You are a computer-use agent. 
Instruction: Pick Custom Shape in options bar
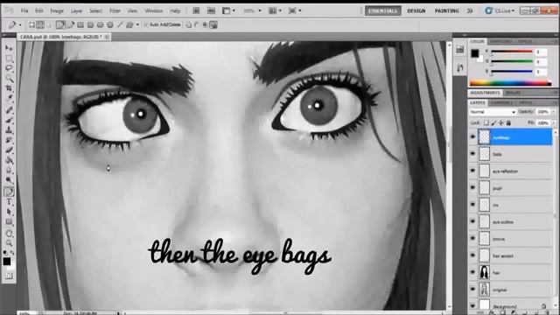point(129,24)
